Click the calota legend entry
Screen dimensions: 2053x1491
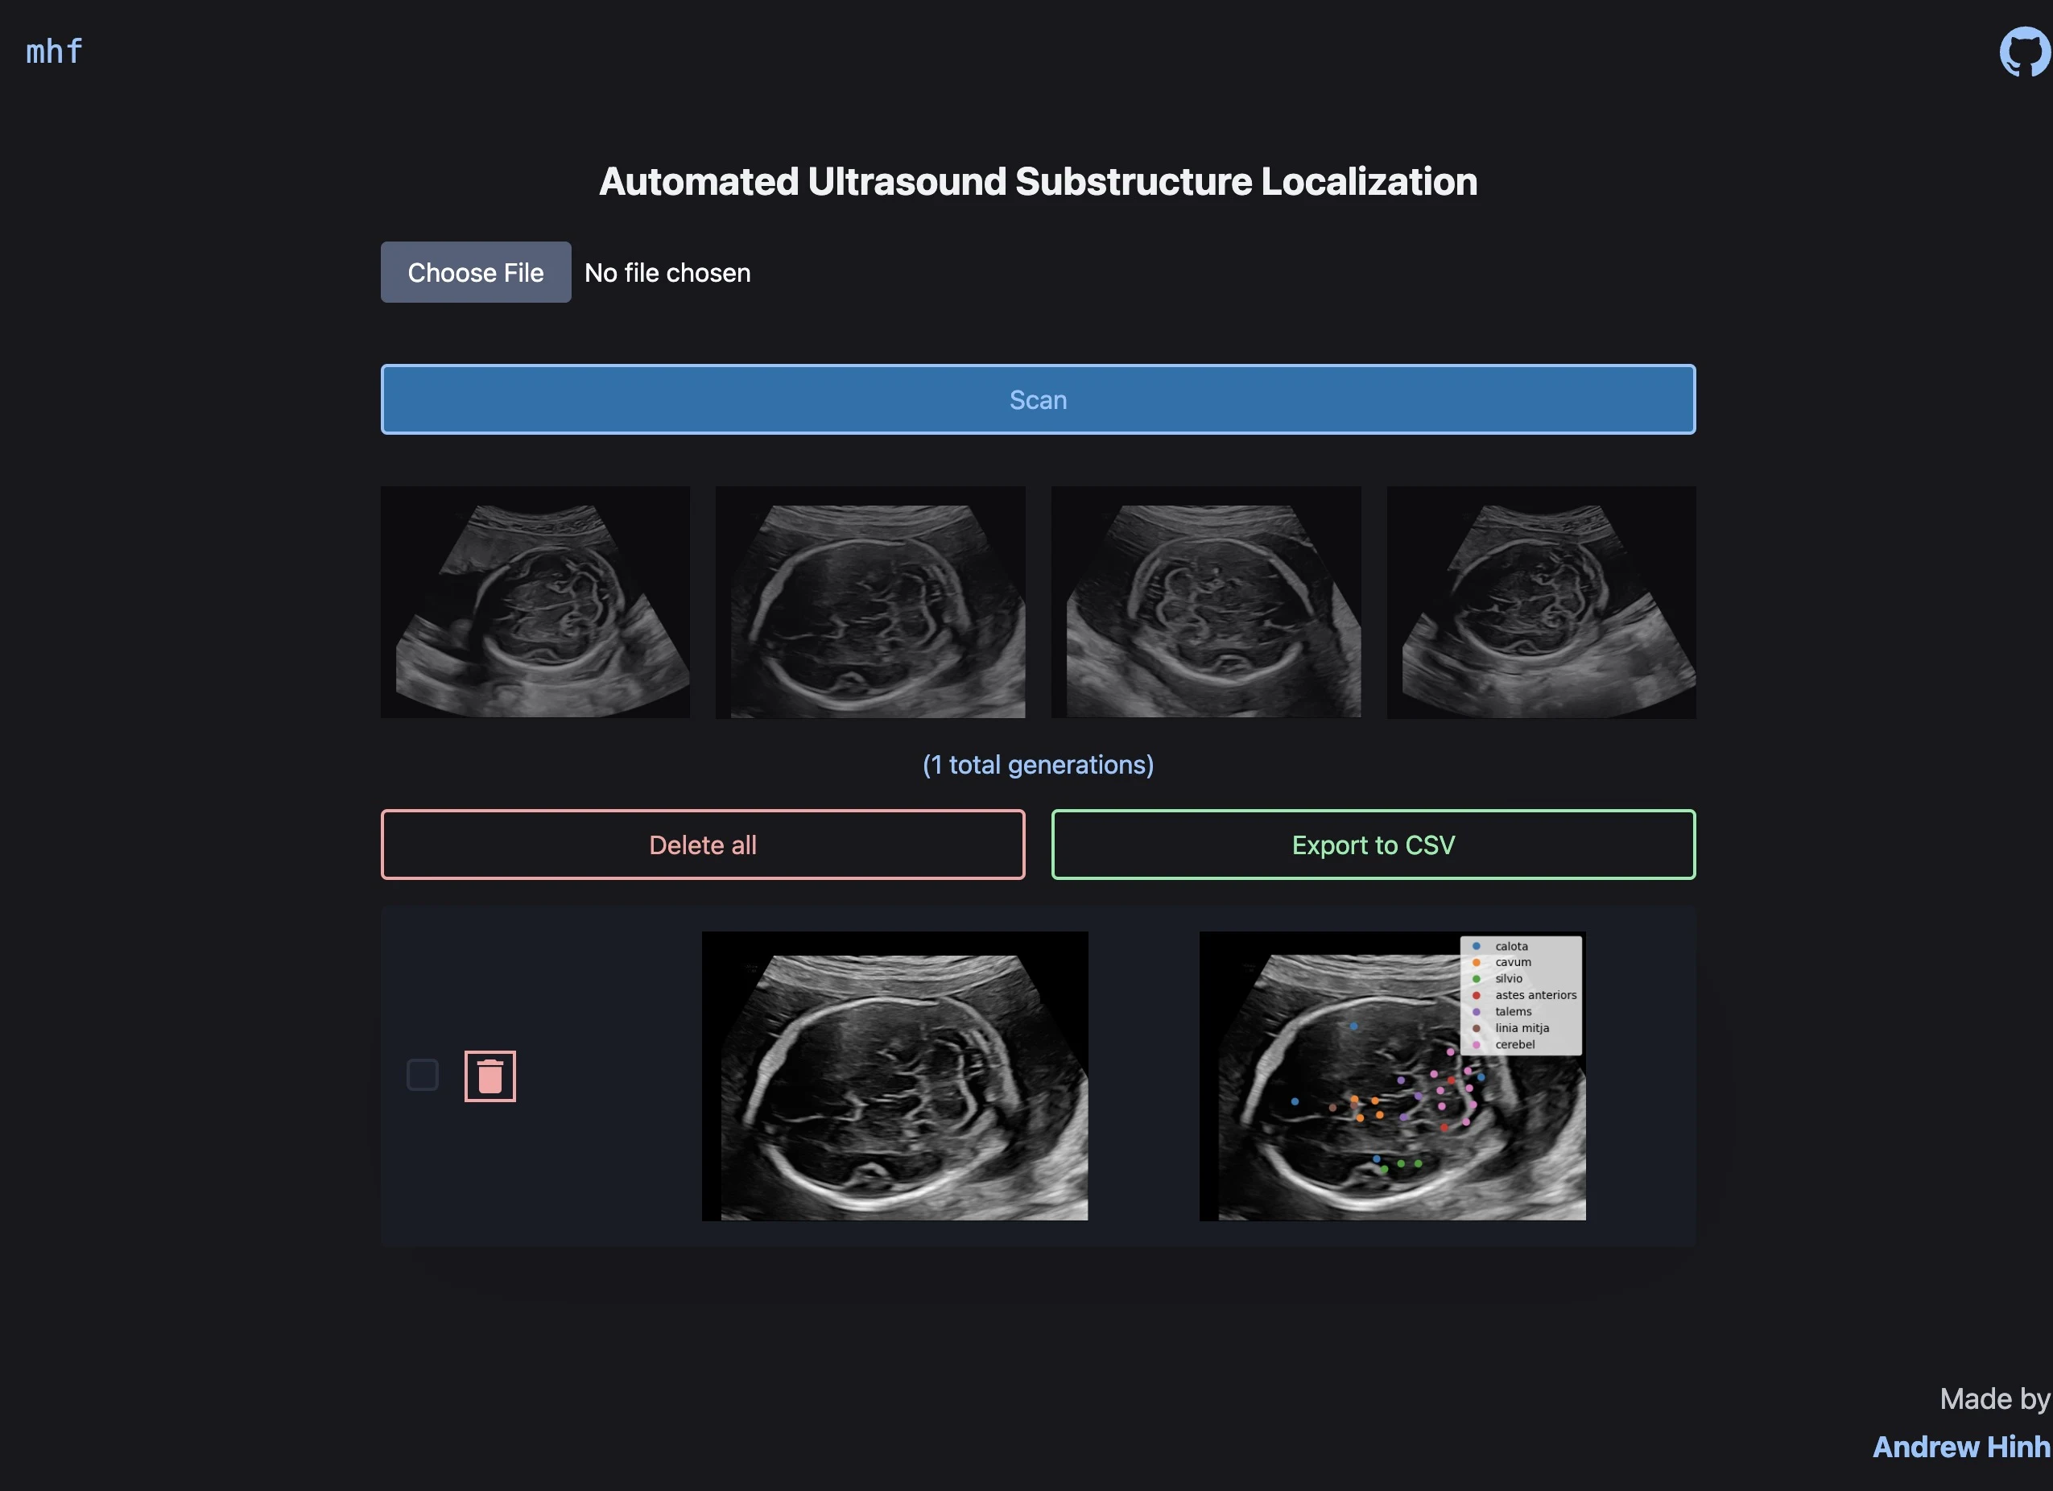point(1511,946)
